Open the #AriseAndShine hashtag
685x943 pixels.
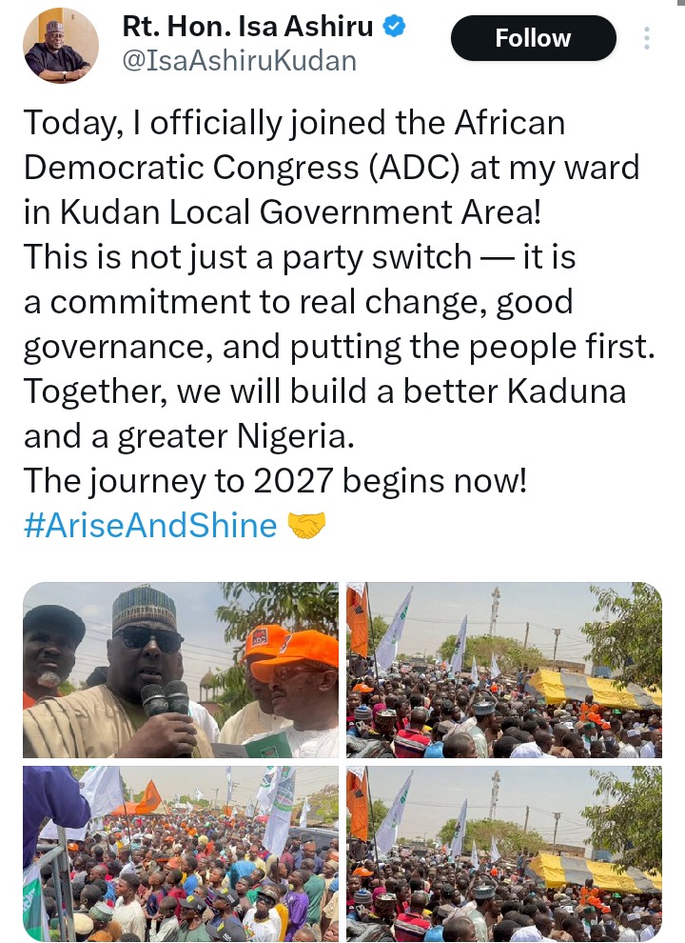(x=150, y=525)
